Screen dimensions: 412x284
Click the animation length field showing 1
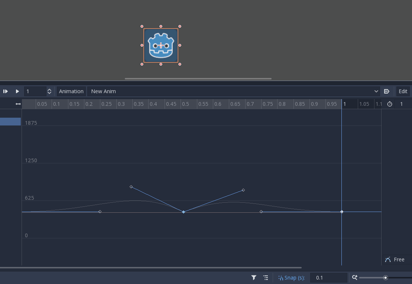402,104
